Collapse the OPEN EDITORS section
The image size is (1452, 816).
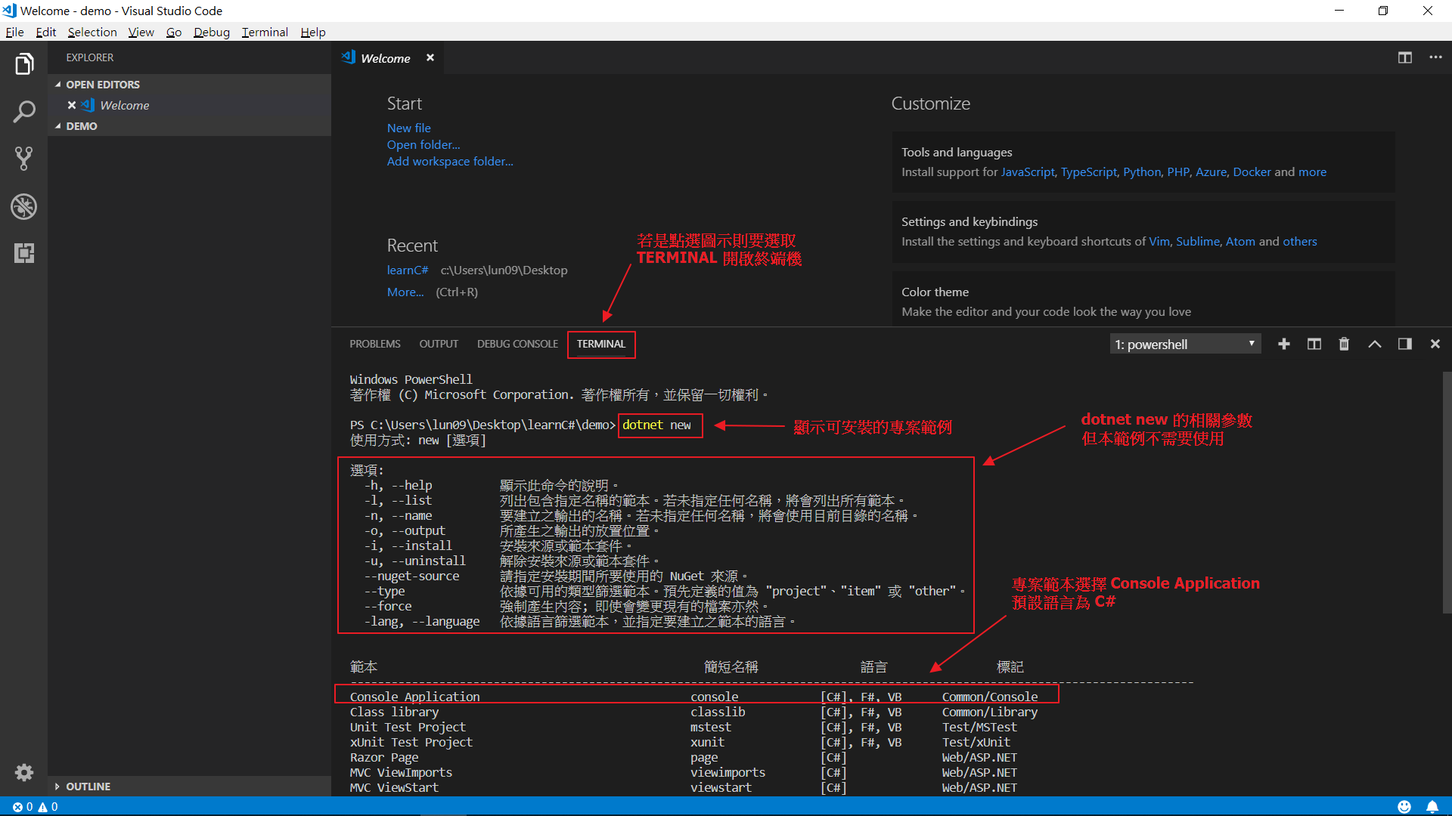pyautogui.click(x=102, y=85)
